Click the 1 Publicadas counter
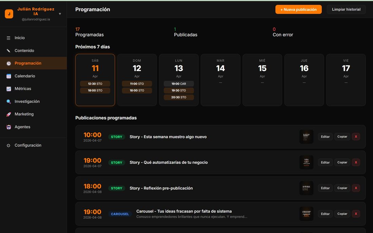The image size is (373, 233). point(185,32)
